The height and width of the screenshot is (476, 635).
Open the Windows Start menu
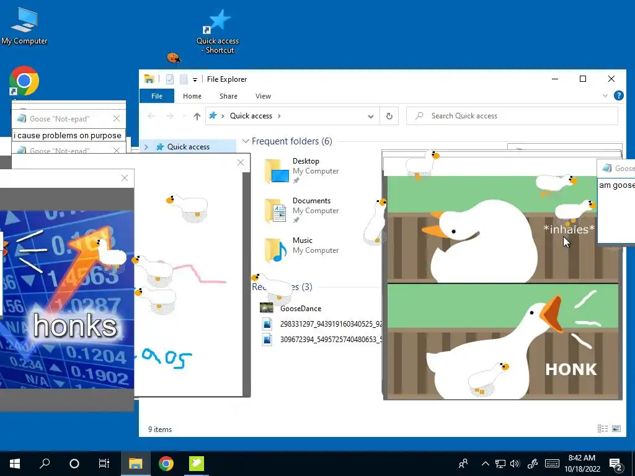coord(15,464)
